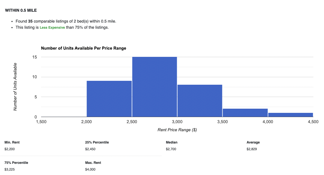Click the "Median" statistic label

coord(171,142)
